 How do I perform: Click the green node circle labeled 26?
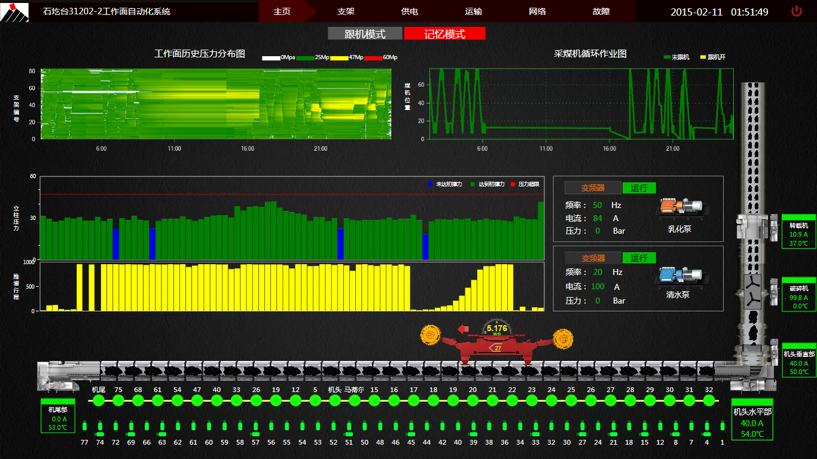(256, 400)
